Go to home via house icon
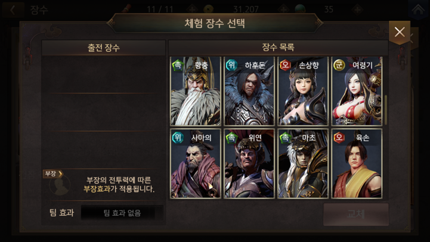The height and width of the screenshot is (242, 430). 418,10
